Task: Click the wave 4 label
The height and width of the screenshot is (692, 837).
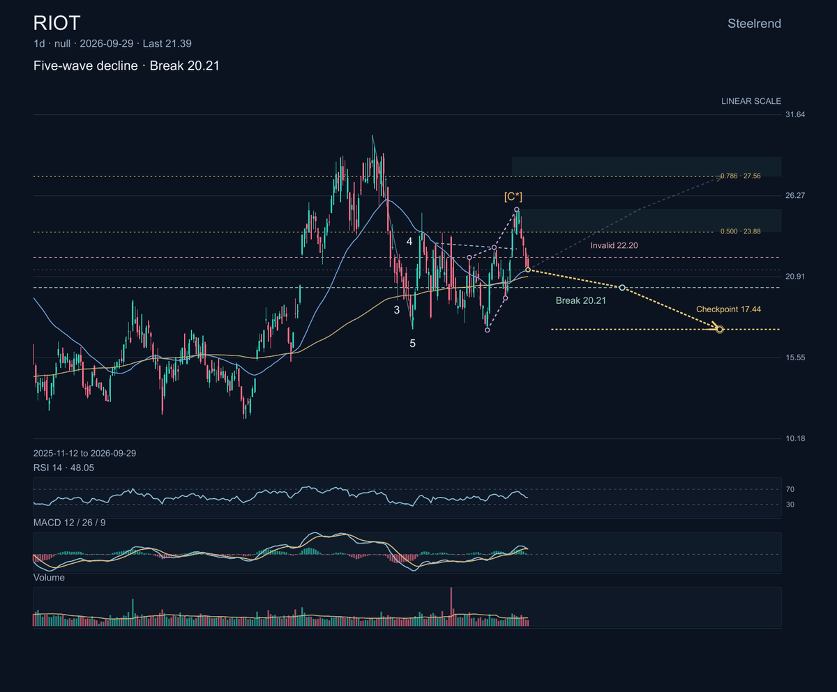Action: click(409, 241)
